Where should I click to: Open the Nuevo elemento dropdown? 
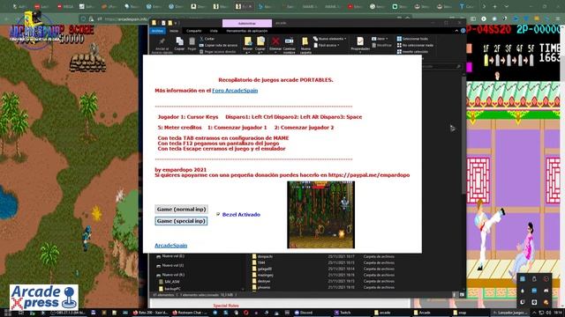tap(329, 39)
